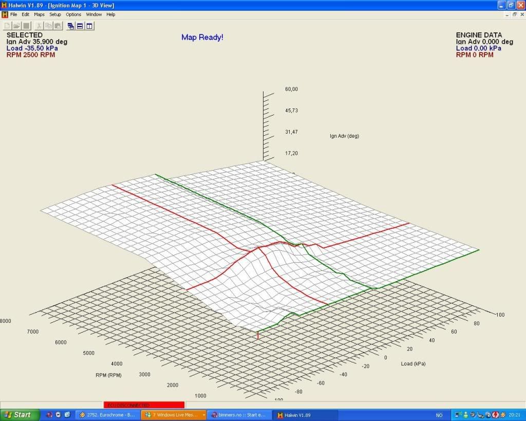This screenshot has height=421, width=526.
Task: Click the Halwin H icon in menu bar
Action: coord(5,14)
